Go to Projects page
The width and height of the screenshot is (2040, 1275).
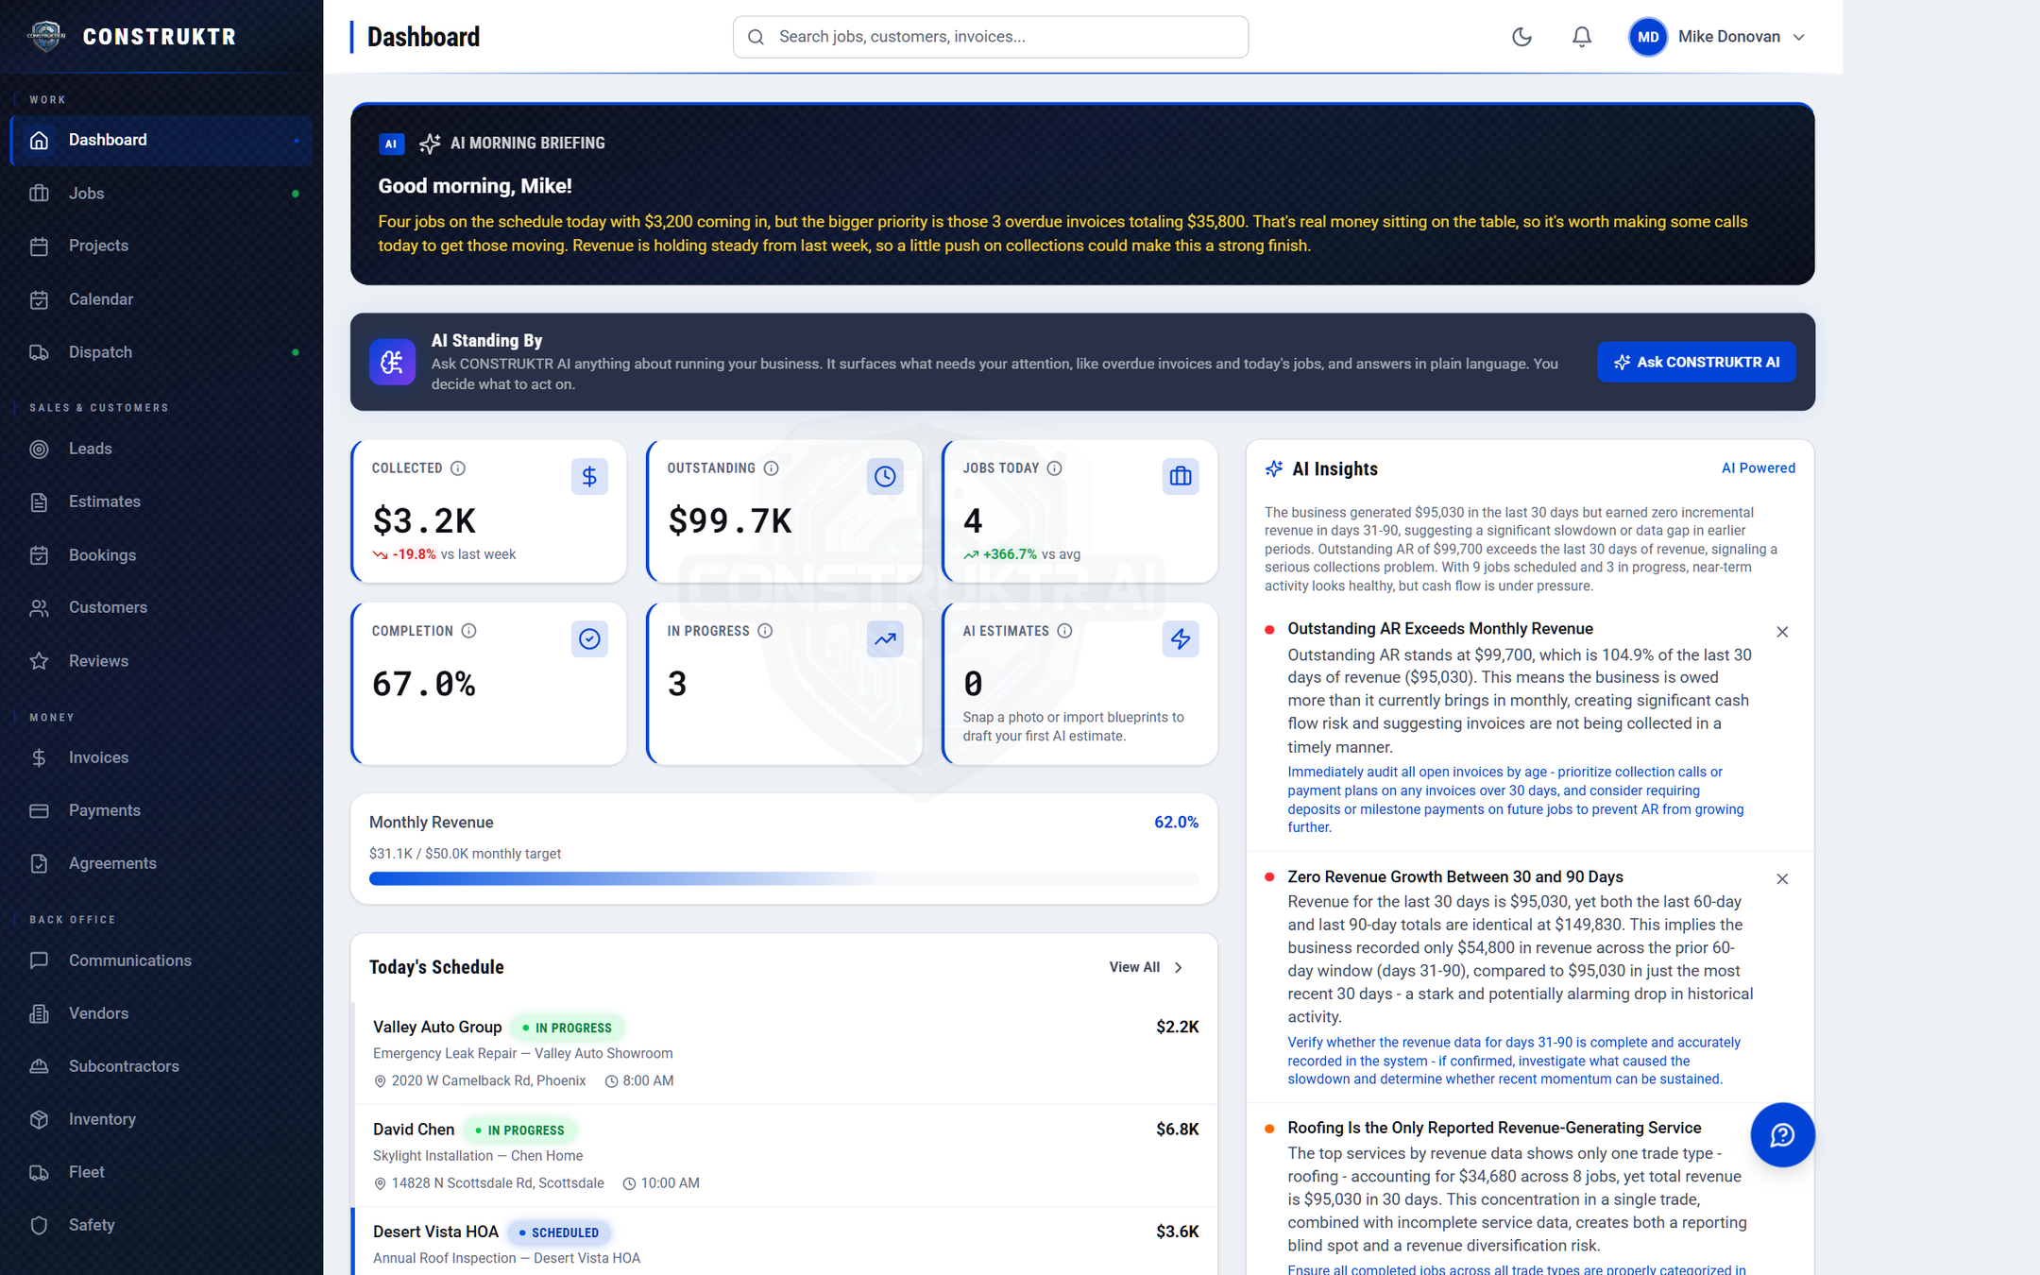point(161,246)
